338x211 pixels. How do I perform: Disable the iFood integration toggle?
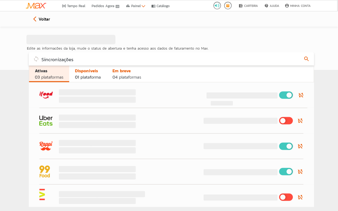286,95
